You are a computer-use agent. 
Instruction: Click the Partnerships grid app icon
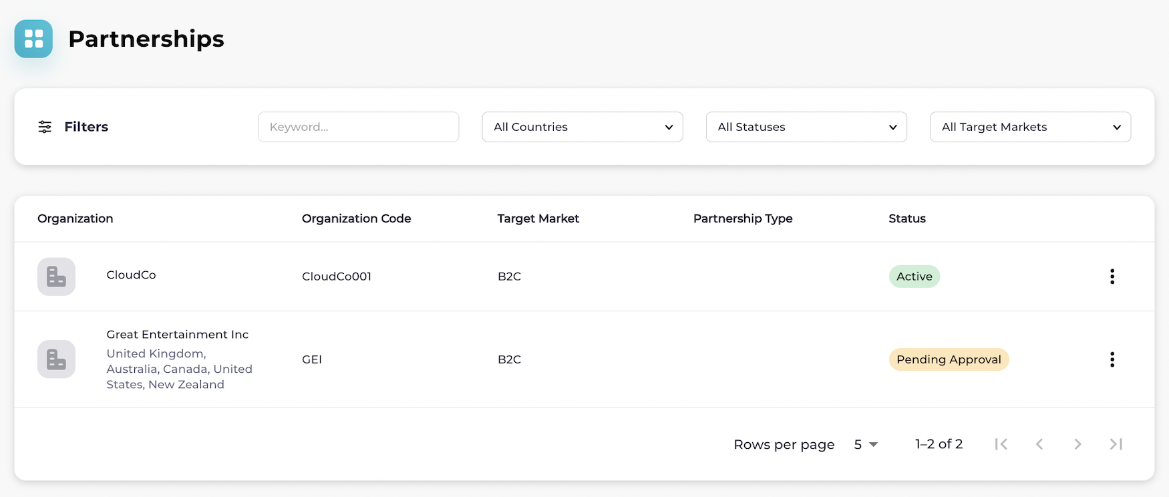coord(33,39)
